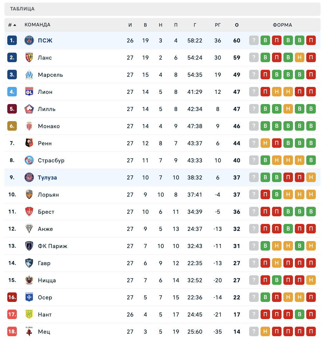Click the Lyon club badge
Image resolution: width=325 pixels, height=340 pixels.
[x=29, y=92]
